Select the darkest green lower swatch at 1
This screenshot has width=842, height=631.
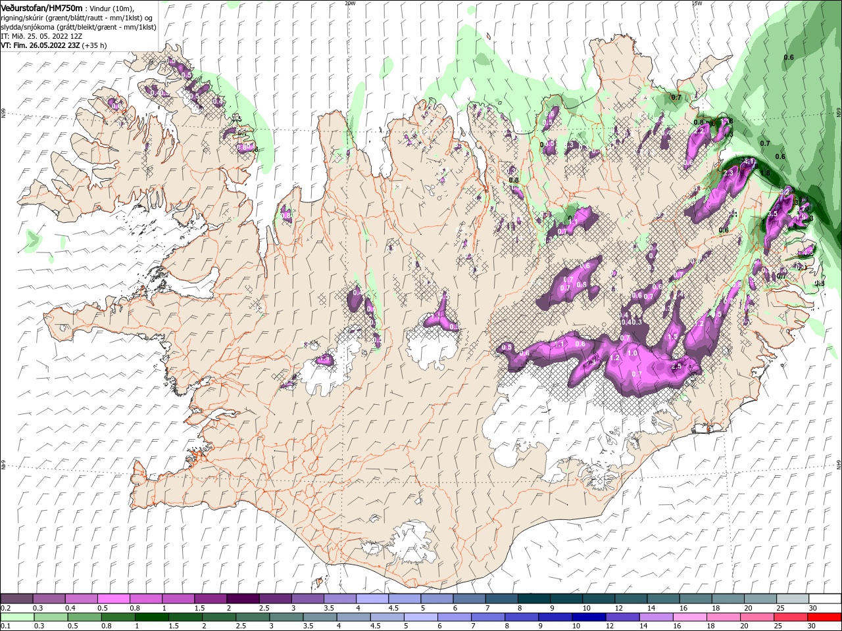click(x=151, y=617)
